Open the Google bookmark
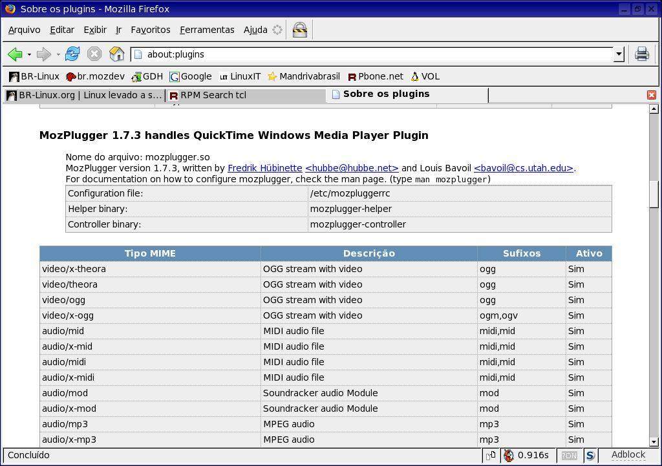 [x=191, y=76]
